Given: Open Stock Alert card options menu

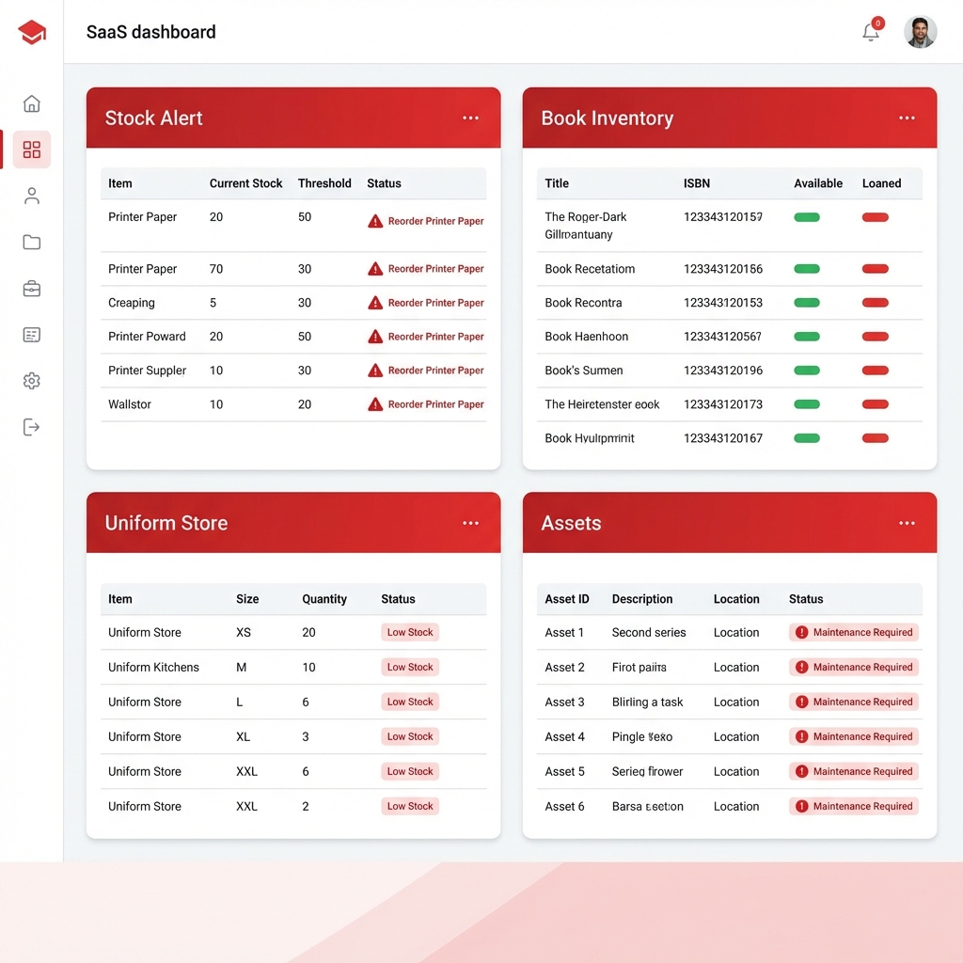Looking at the screenshot, I should [470, 118].
